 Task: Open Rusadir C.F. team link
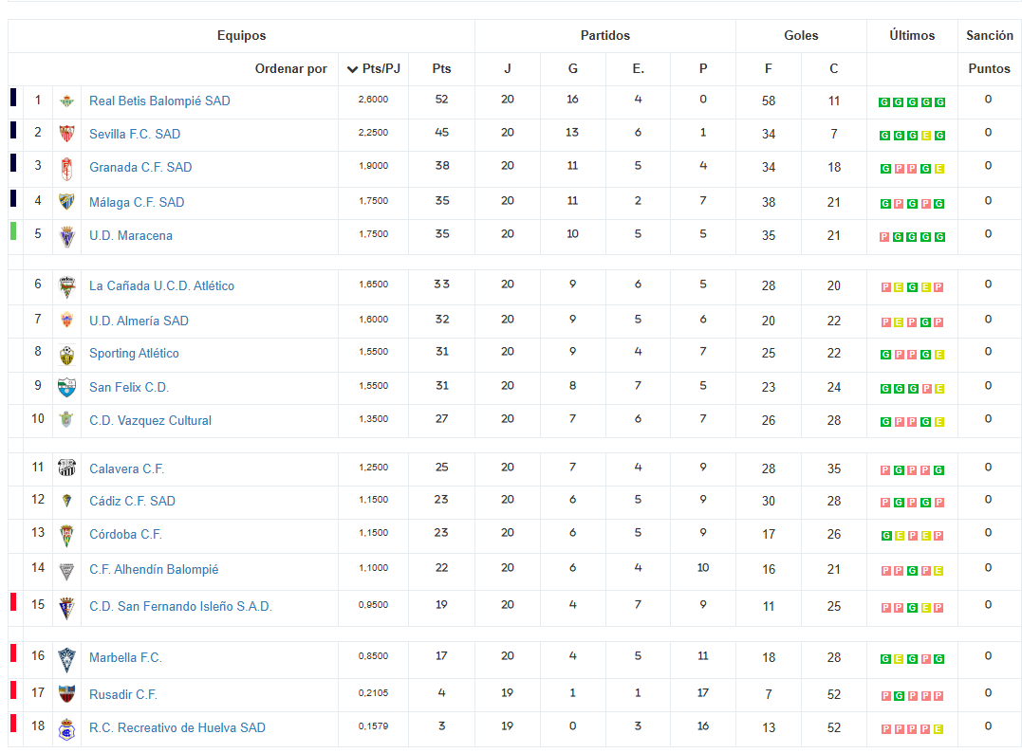coord(123,695)
